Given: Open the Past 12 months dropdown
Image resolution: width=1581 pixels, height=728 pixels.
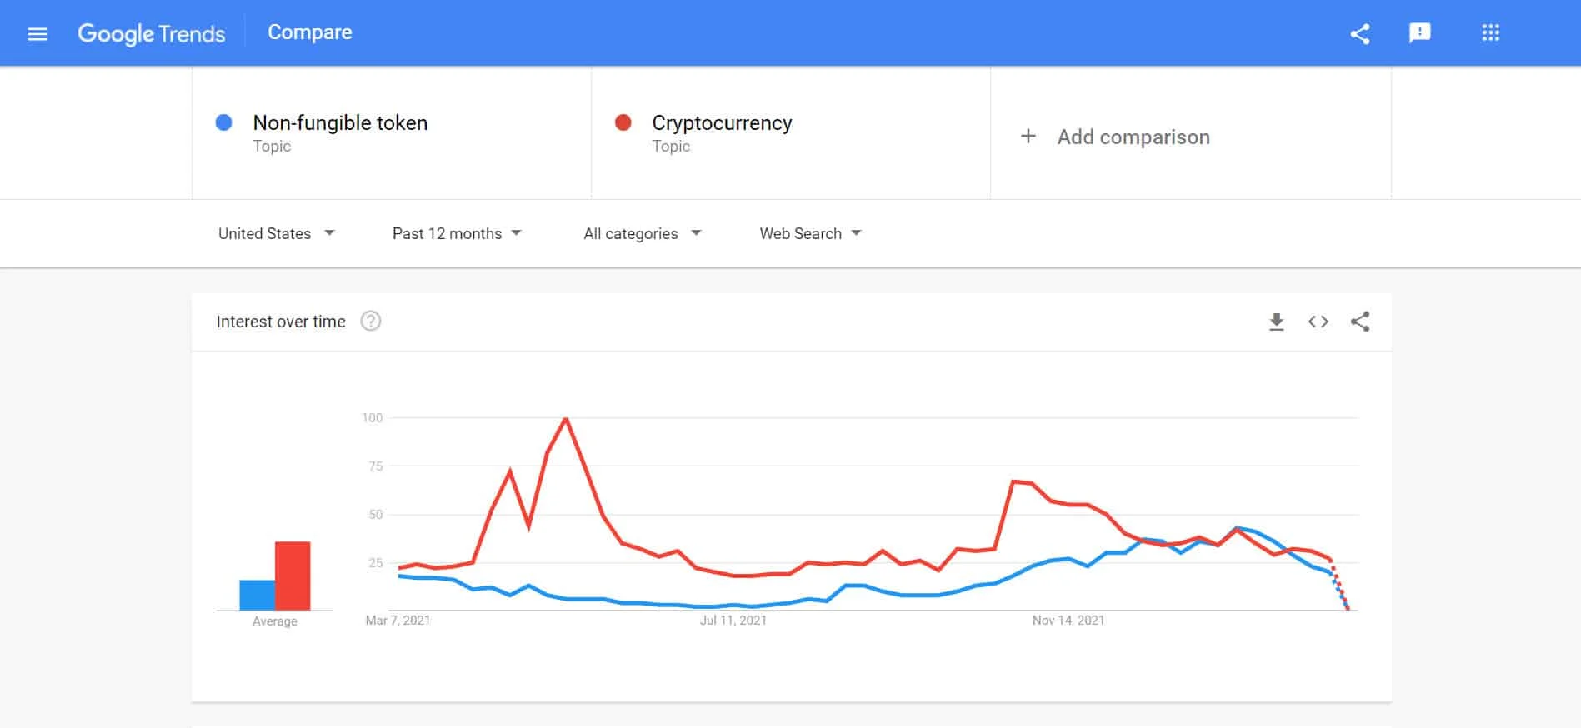Looking at the screenshot, I should [457, 233].
